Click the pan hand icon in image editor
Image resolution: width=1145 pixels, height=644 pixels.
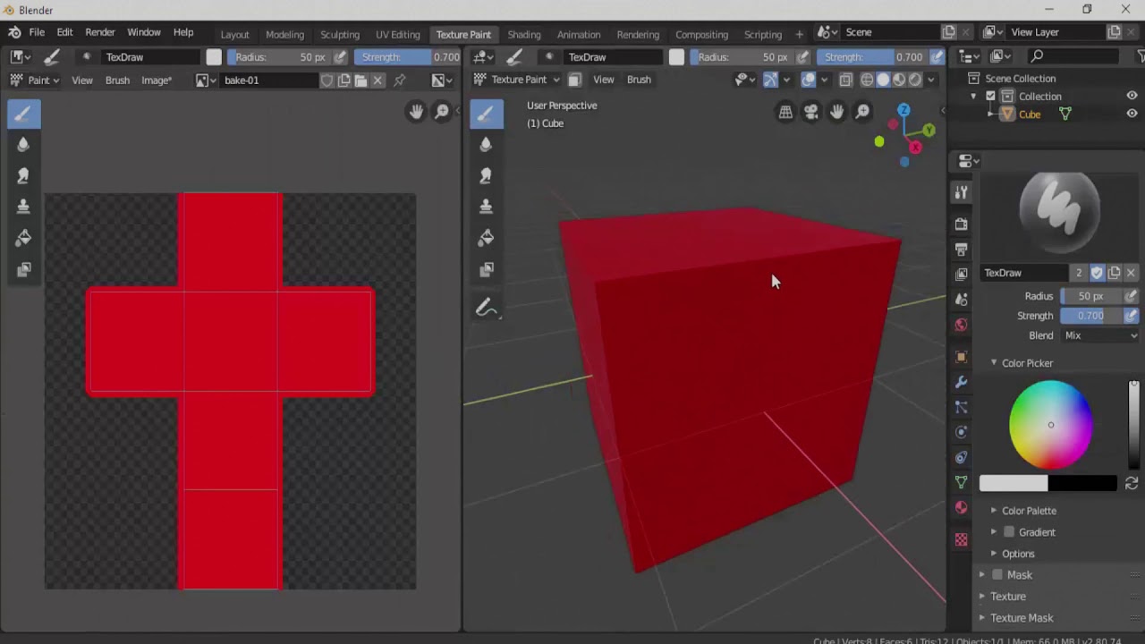416,112
